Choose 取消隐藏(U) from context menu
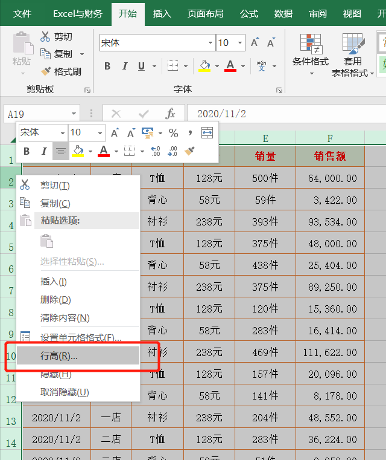The width and height of the screenshot is (386, 460). [x=78, y=392]
